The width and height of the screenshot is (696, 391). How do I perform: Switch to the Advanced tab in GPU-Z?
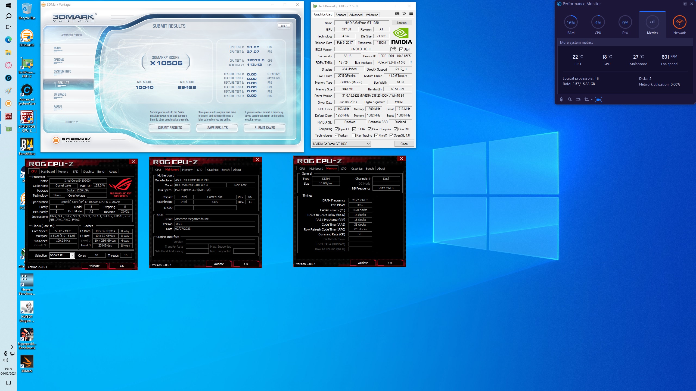click(356, 15)
